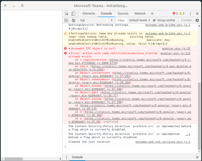
Task: Follow the Object.instantiate stack trace URL
Action: 130,74
